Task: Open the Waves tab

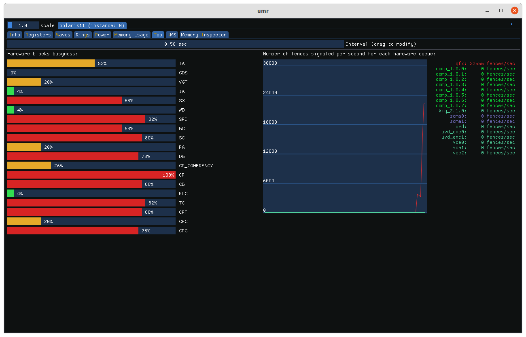Action: [x=64, y=35]
